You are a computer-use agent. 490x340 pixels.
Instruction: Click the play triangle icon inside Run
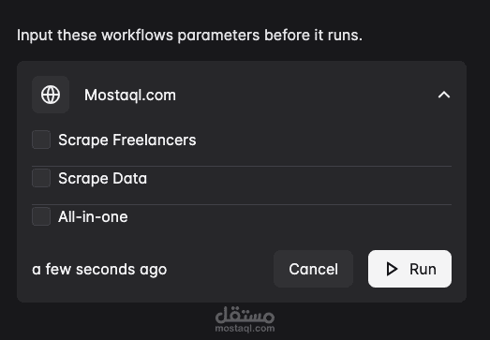pyautogui.click(x=392, y=269)
